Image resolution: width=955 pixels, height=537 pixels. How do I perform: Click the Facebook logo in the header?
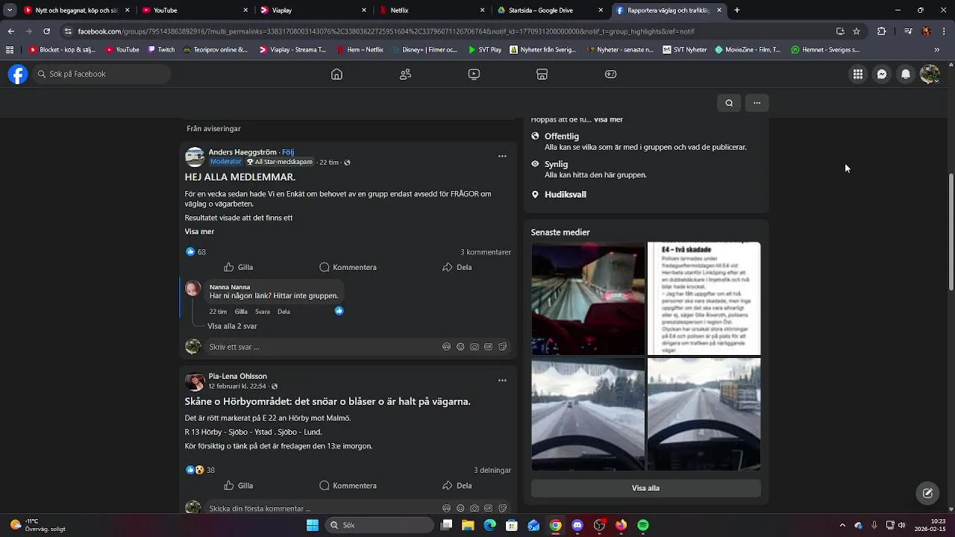click(18, 74)
